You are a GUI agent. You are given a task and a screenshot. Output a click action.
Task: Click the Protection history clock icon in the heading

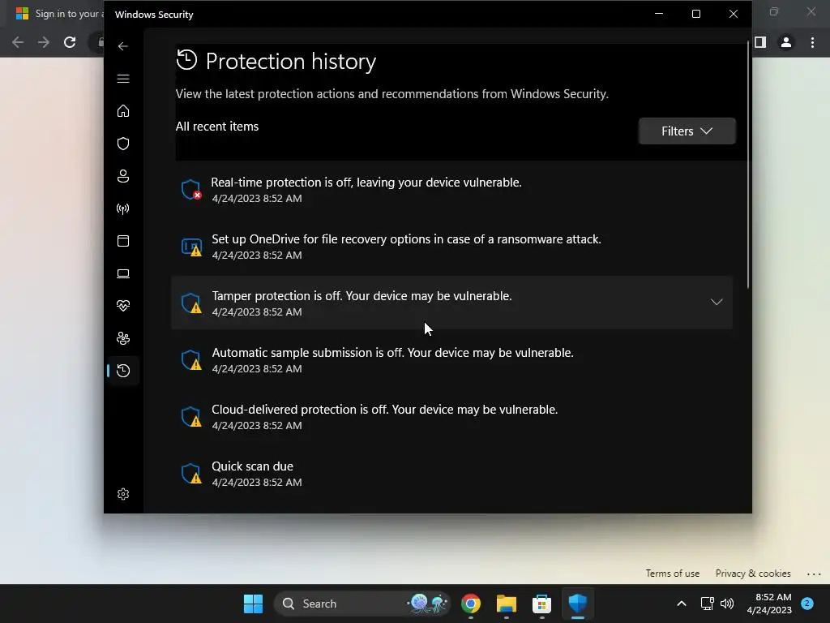pos(186,60)
